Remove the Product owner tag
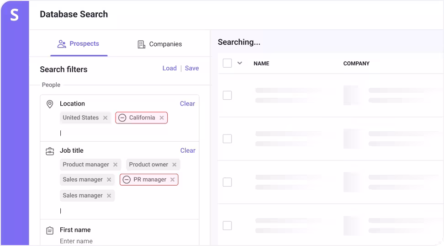The width and height of the screenshot is (444, 246). [174, 165]
